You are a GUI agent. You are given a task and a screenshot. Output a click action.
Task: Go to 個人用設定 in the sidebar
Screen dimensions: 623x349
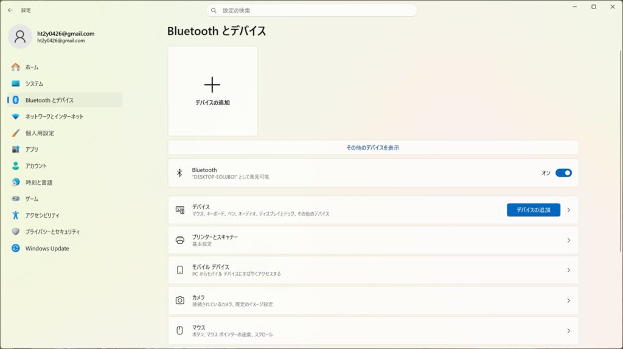point(40,133)
